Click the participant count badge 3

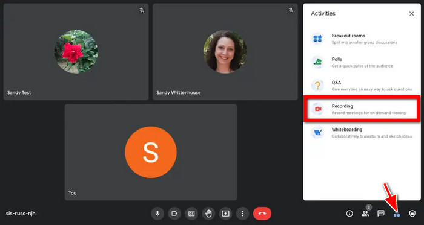coord(369,208)
